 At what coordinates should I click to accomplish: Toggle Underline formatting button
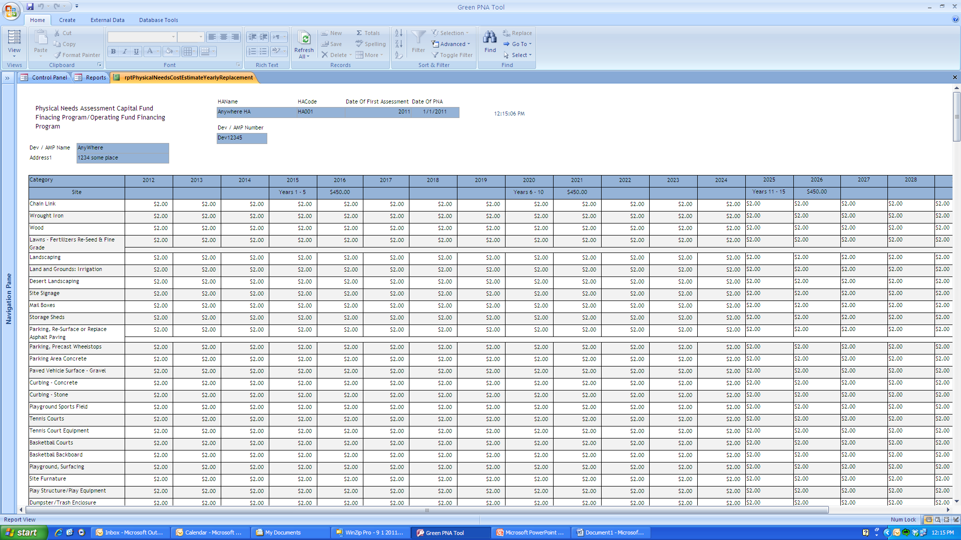[x=136, y=51]
